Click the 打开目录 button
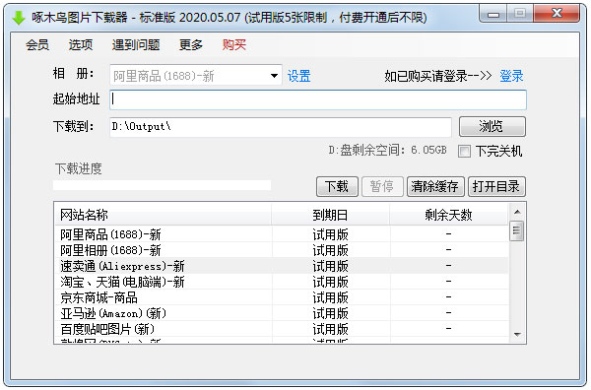This screenshot has width=591, height=390. (496, 187)
